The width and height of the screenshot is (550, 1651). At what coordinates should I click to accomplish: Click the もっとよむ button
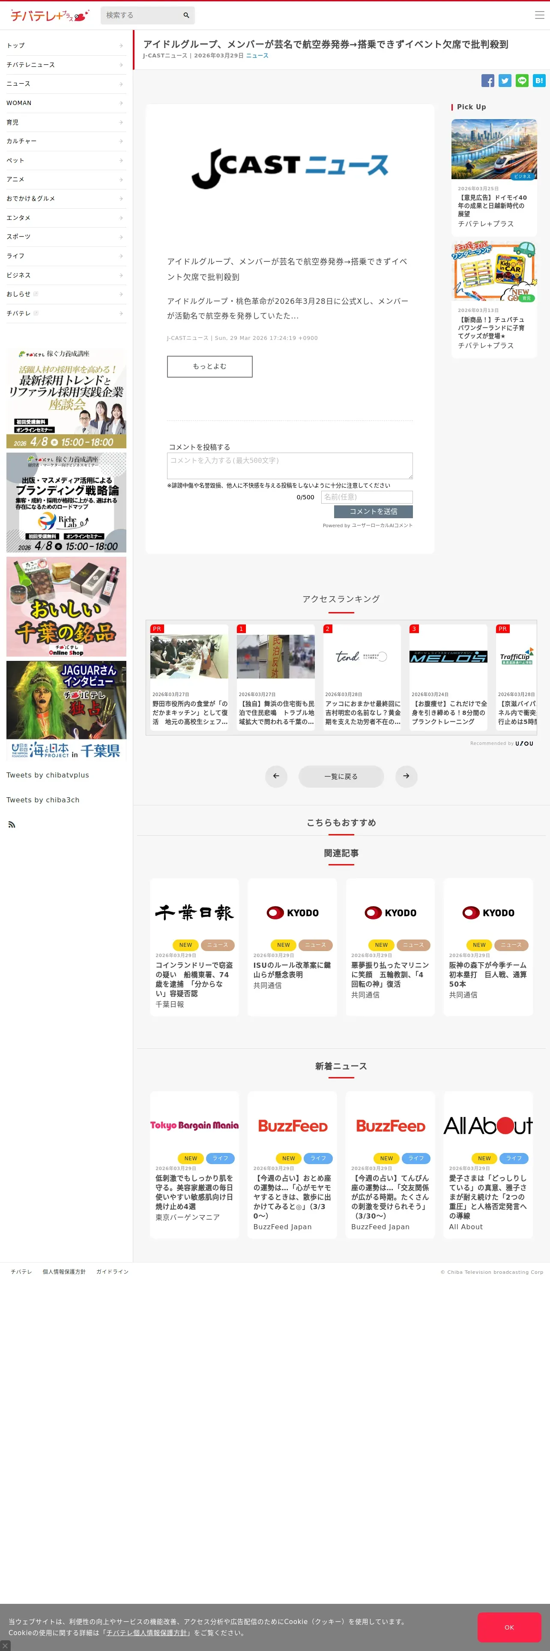tap(209, 366)
